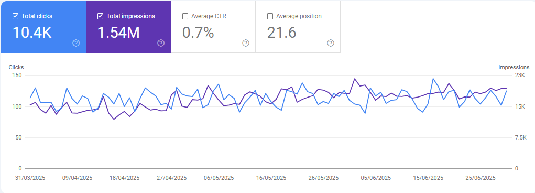Click the 31/03/2025 date label on axis
This screenshot has height=193, width=535.
point(30,178)
